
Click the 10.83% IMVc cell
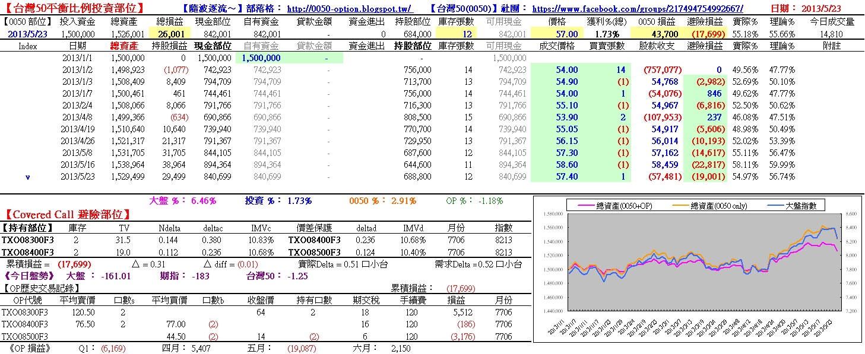pyautogui.click(x=262, y=240)
